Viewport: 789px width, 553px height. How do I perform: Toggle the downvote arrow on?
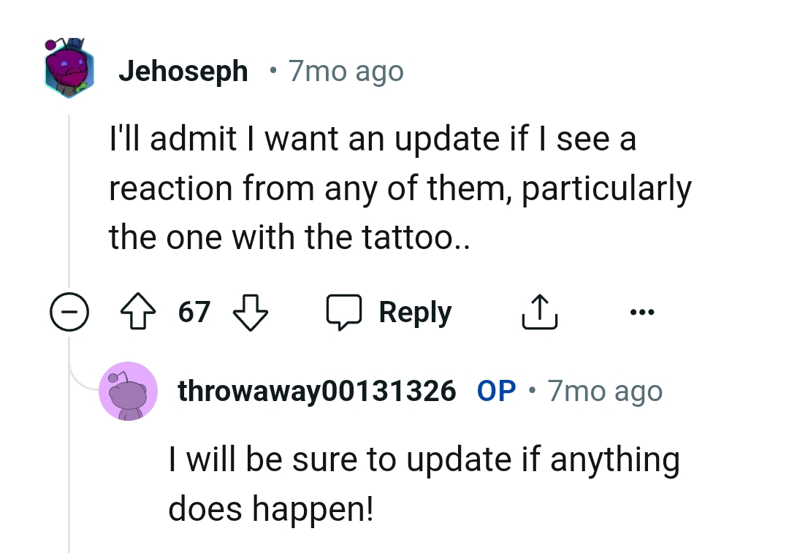pos(250,311)
